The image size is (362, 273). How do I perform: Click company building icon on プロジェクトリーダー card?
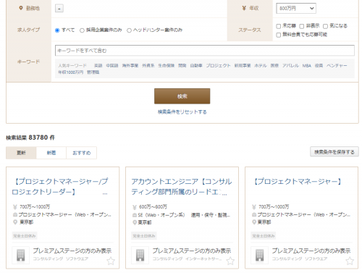20,255
